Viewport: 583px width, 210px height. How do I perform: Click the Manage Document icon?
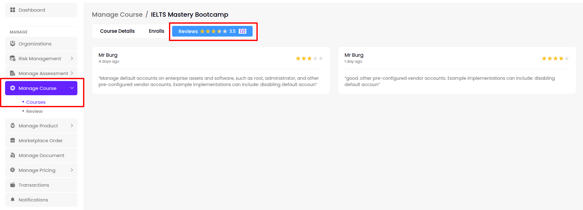[x=13, y=155]
